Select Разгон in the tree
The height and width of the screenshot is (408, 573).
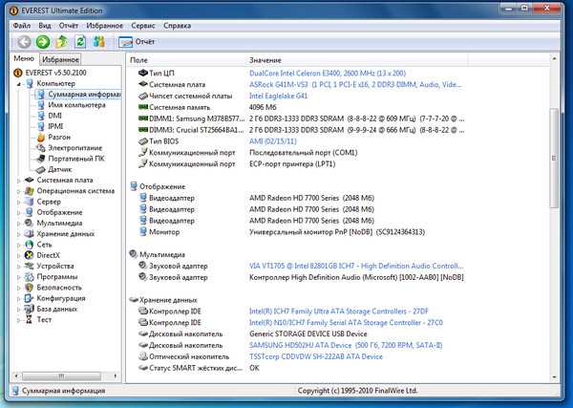click(x=60, y=138)
